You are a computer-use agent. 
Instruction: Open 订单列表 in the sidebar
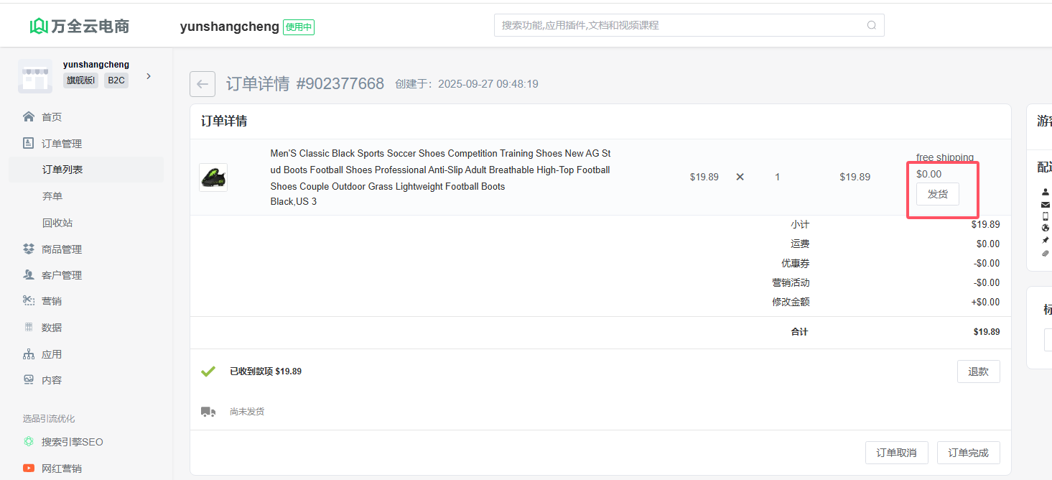pyautogui.click(x=62, y=170)
